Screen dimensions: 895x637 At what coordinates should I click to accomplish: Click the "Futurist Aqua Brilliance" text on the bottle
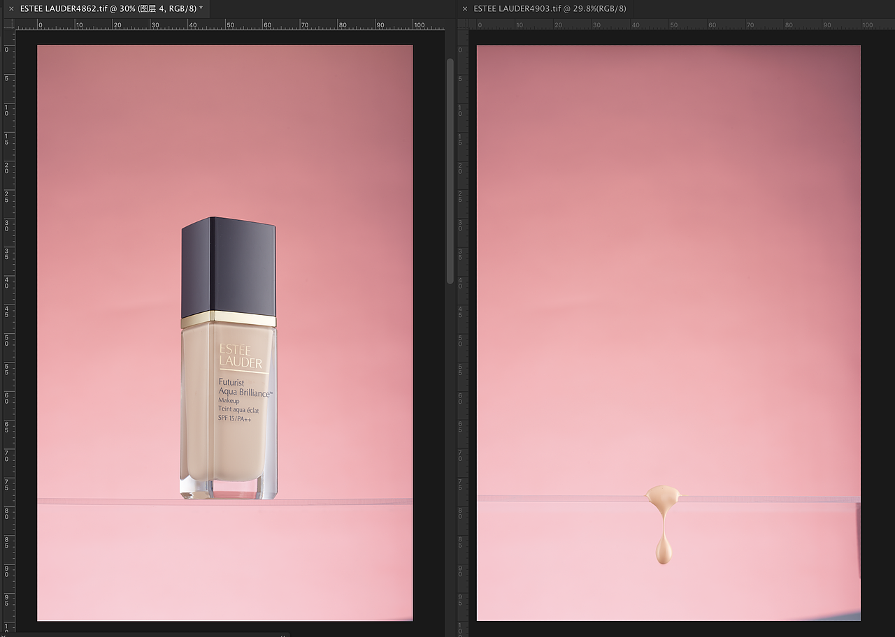tap(245, 388)
